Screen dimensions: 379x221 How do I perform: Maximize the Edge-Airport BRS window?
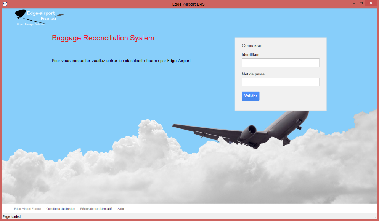pyautogui.click(x=361, y=3)
